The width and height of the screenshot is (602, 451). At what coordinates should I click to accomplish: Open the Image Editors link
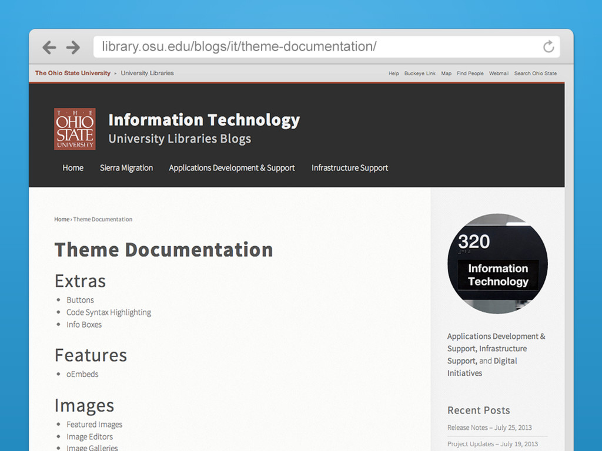(89, 437)
